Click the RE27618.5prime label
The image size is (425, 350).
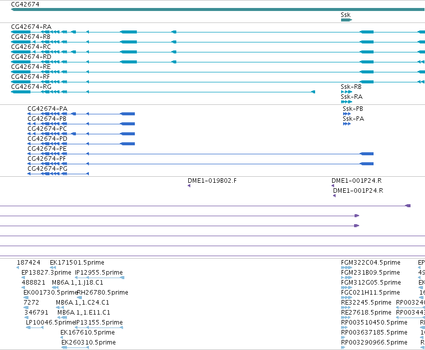pos(366,313)
